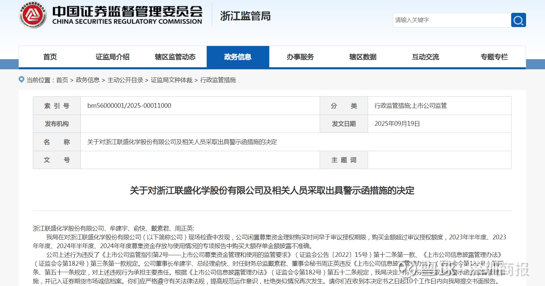Click the bold article headline
This screenshot has width=545, height=286.
coord(272,191)
